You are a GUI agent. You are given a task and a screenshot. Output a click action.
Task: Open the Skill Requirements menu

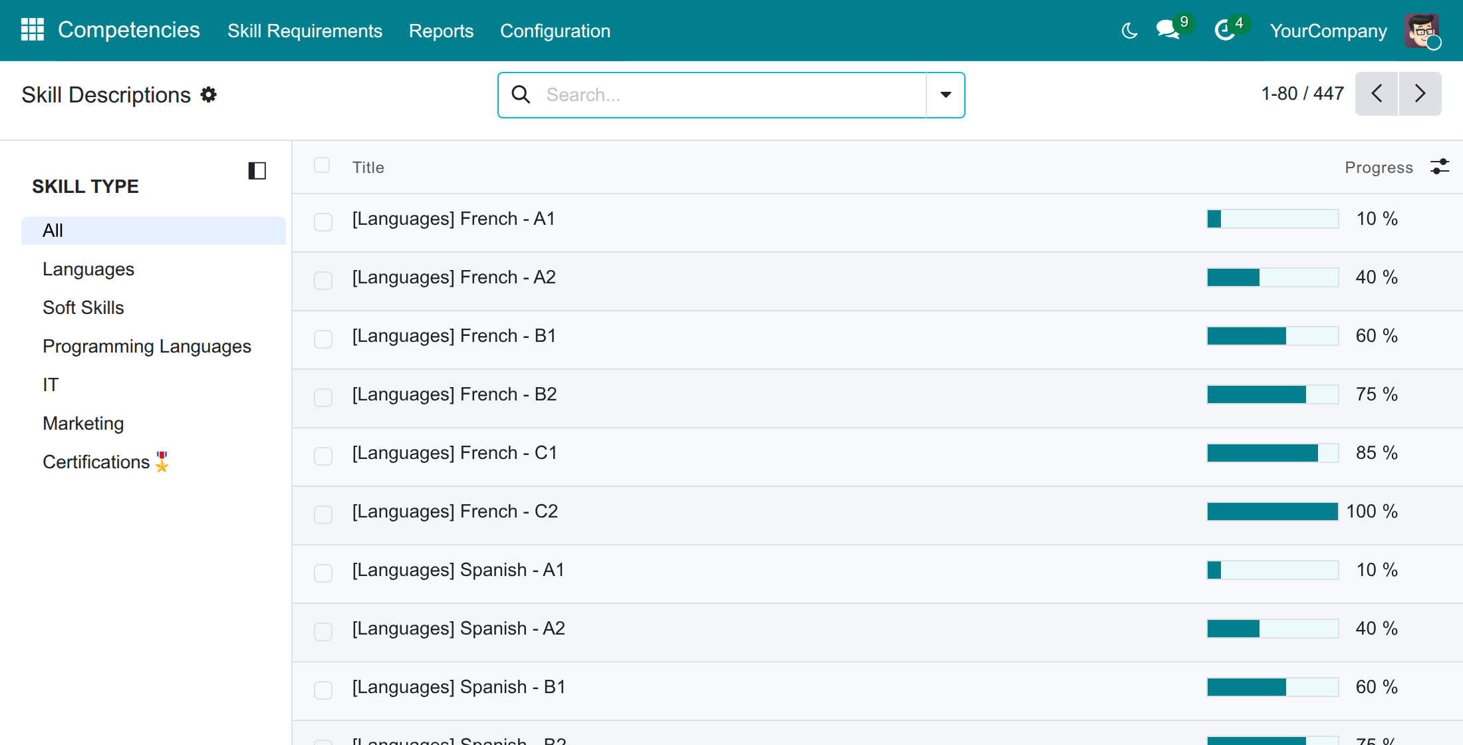pos(305,31)
